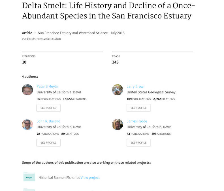The image size is (224, 191).
Task: Open View project link for Salmon Fisheries
Action: coord(90,178)
